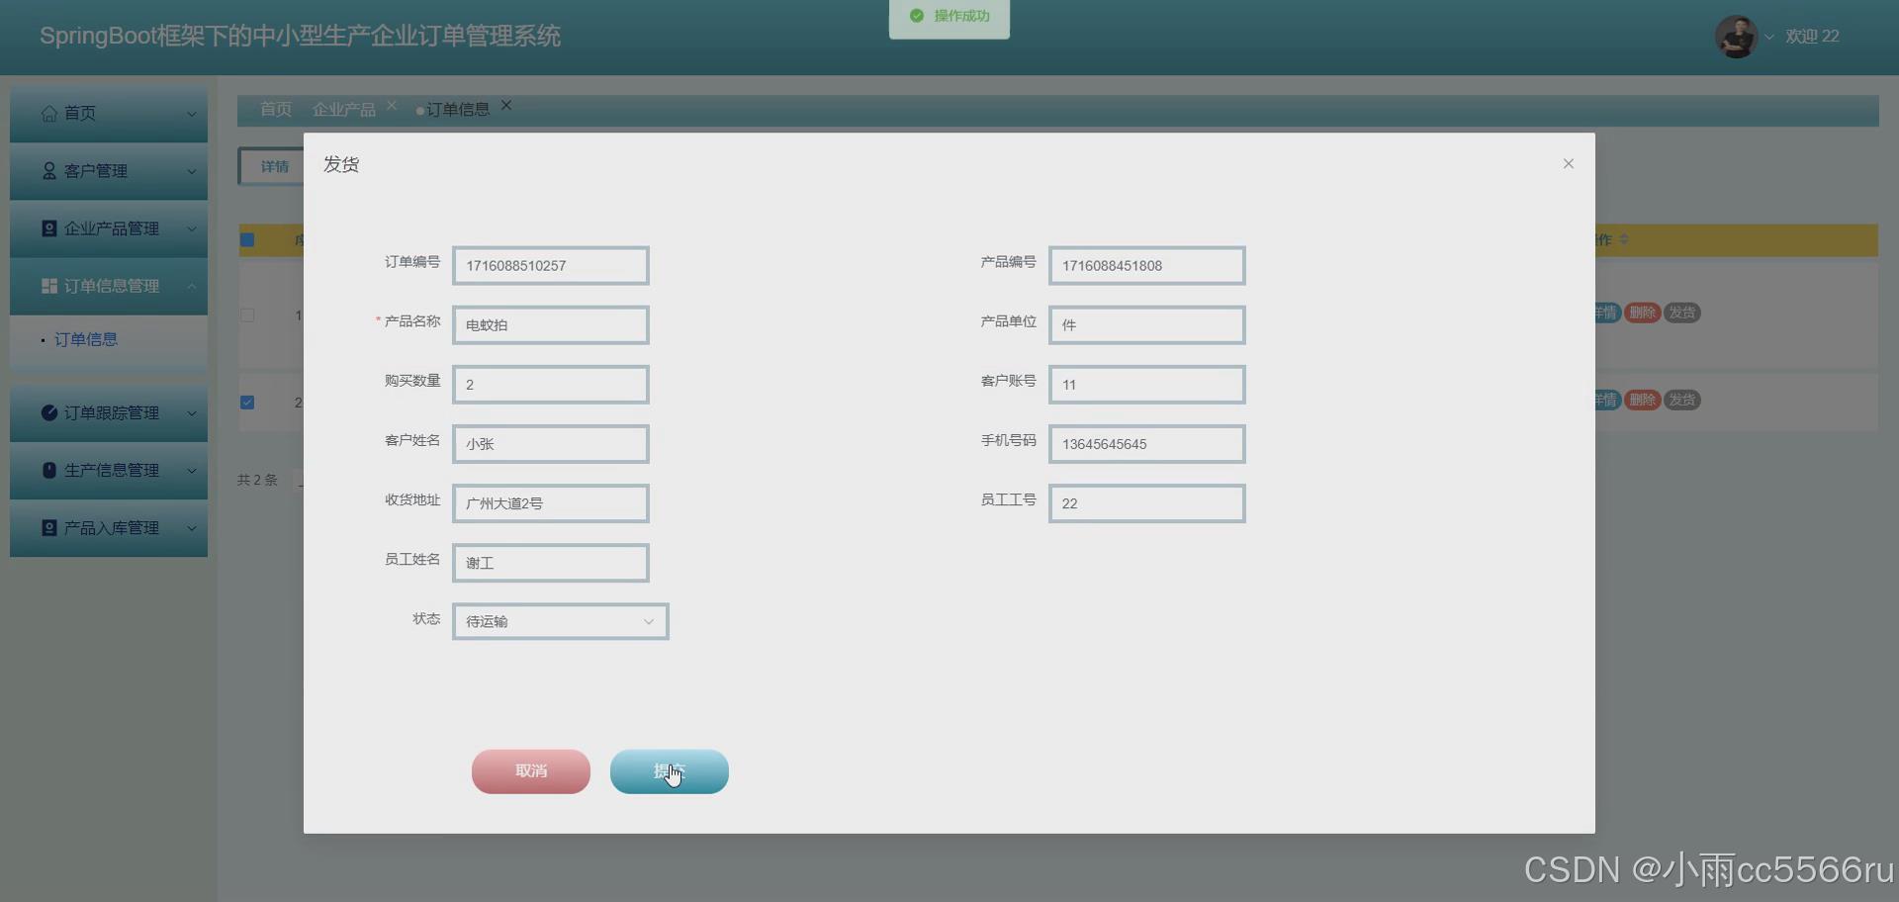Click 发货 in the first table row
The width and height of the screenshot is (1899, 902).
click(x=1682, y=313)
